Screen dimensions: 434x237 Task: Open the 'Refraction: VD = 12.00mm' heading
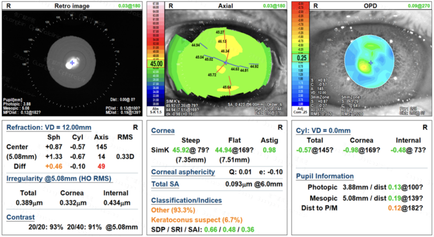(49, 127)
